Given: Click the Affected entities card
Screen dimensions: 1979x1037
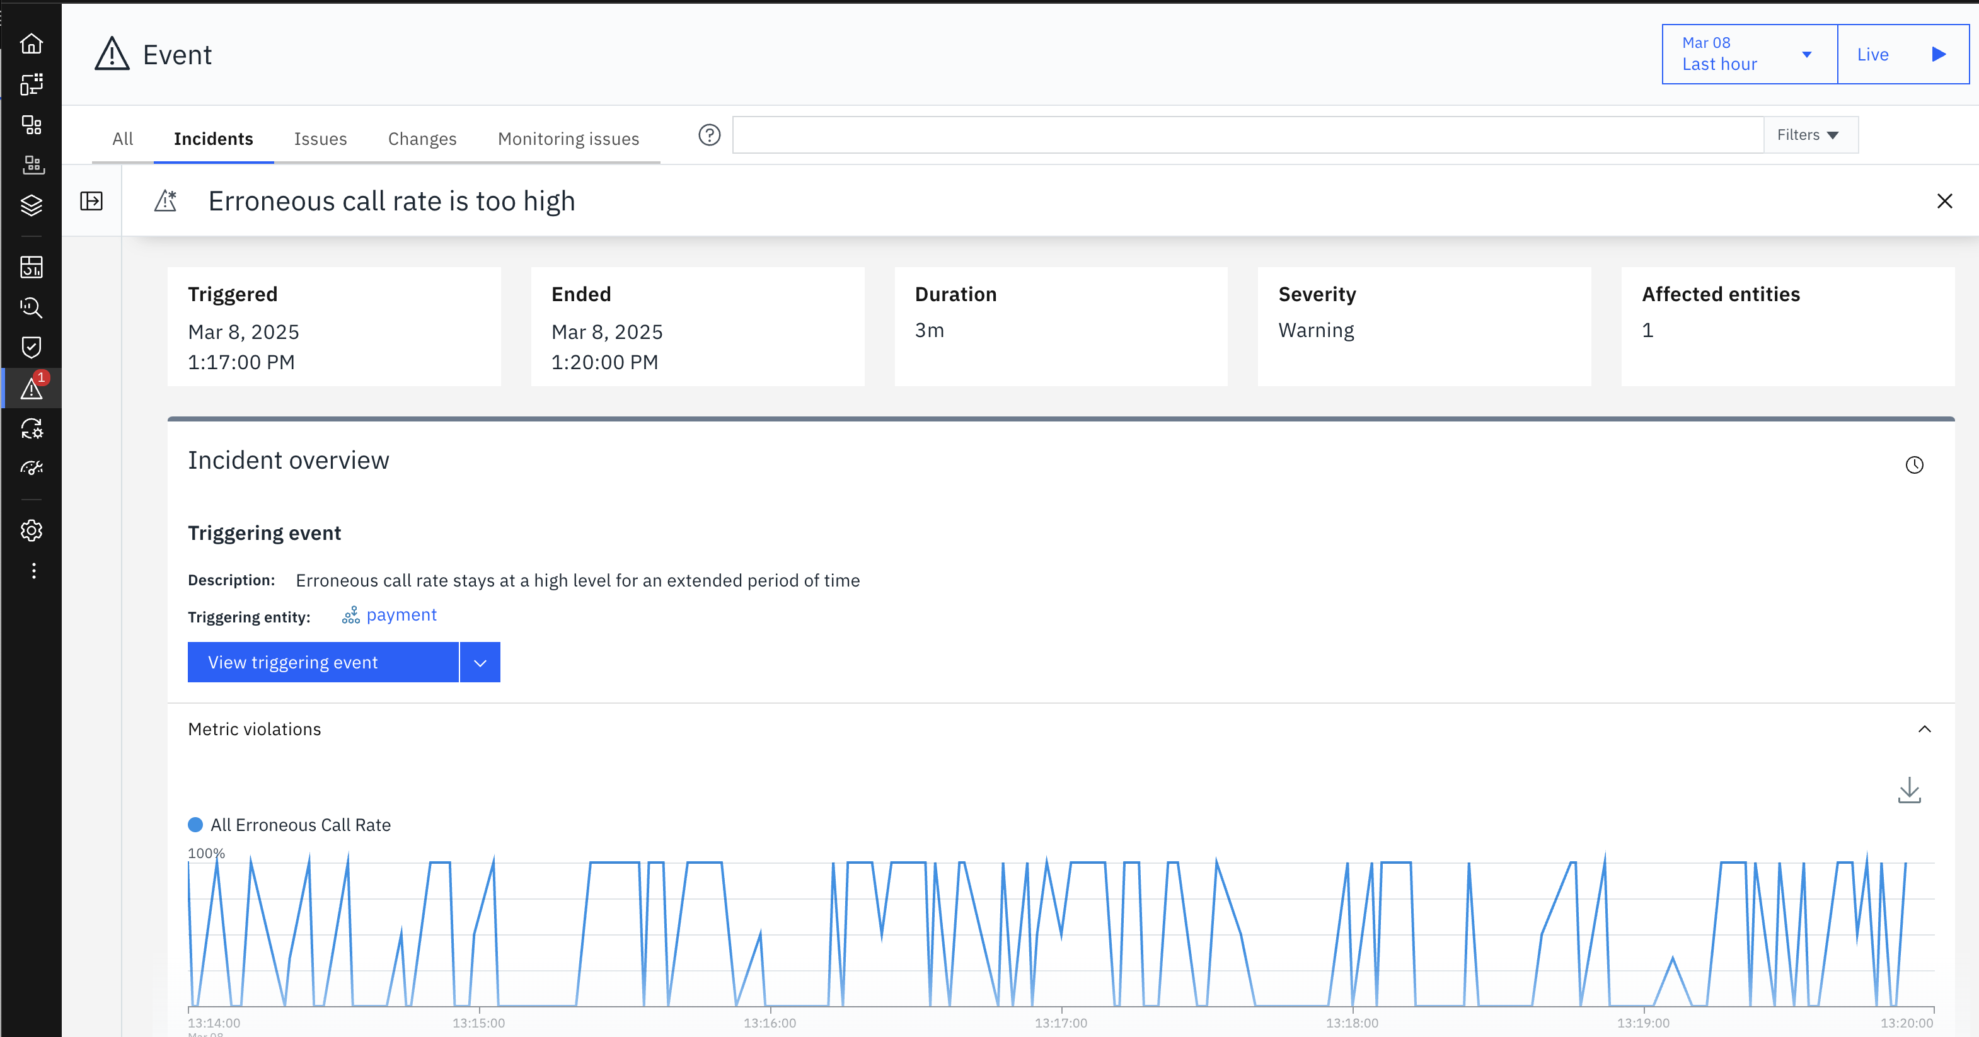Looking at the screenshot, I should tap(1787, 326).
